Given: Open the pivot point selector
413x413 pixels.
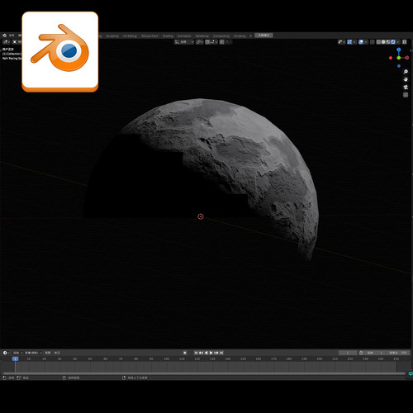Looking at the screenshot, I should point(199,42).
